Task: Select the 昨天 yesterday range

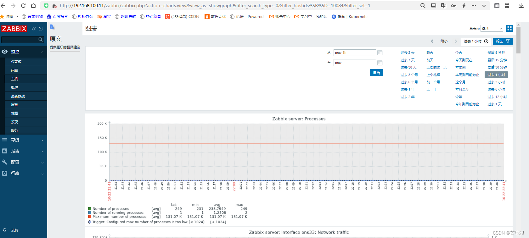Action: pos(430,53)
